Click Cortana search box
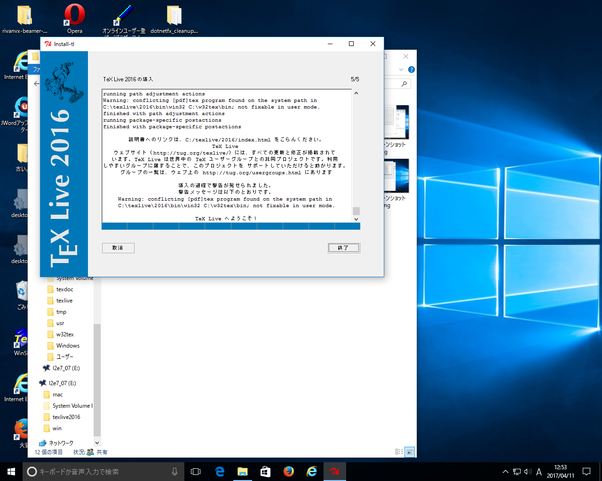The image size is (602, 481). (x=103, y=472)
